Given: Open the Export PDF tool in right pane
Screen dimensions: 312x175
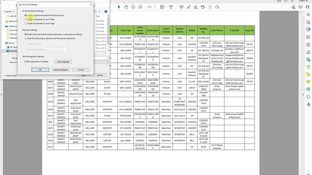Looking at the screenshot, I should coord(308,59).
